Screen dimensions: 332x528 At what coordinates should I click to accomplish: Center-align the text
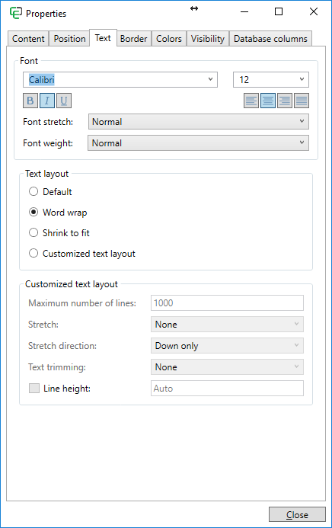(268, 101)
